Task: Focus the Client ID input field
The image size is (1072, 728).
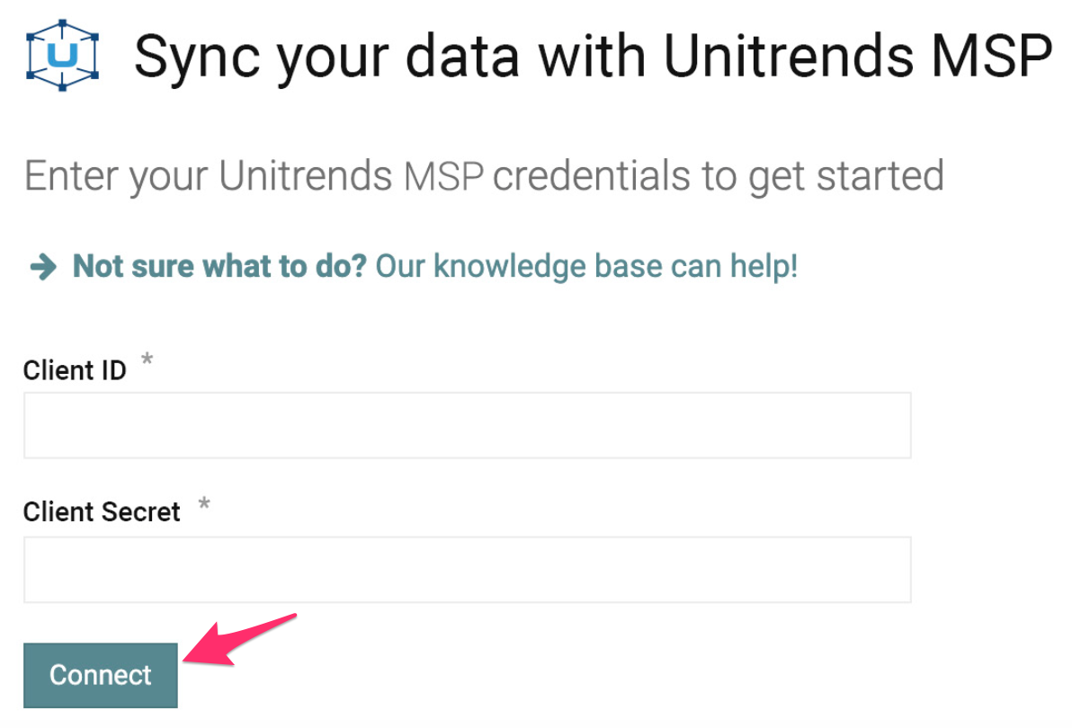Action: click(x=467, y=425)
